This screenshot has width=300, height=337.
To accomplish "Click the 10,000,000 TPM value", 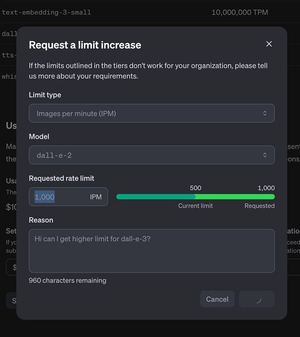I will coord(240,12).
